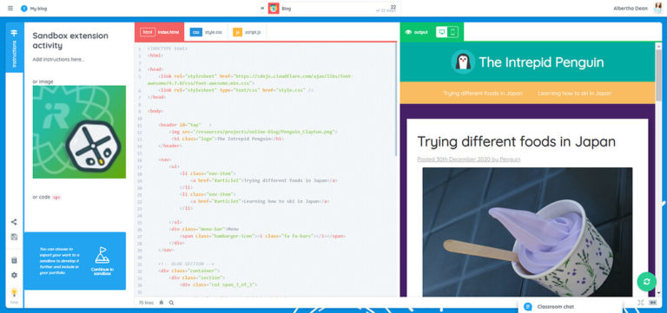Switch to the script.js tab

pos(247,32)
